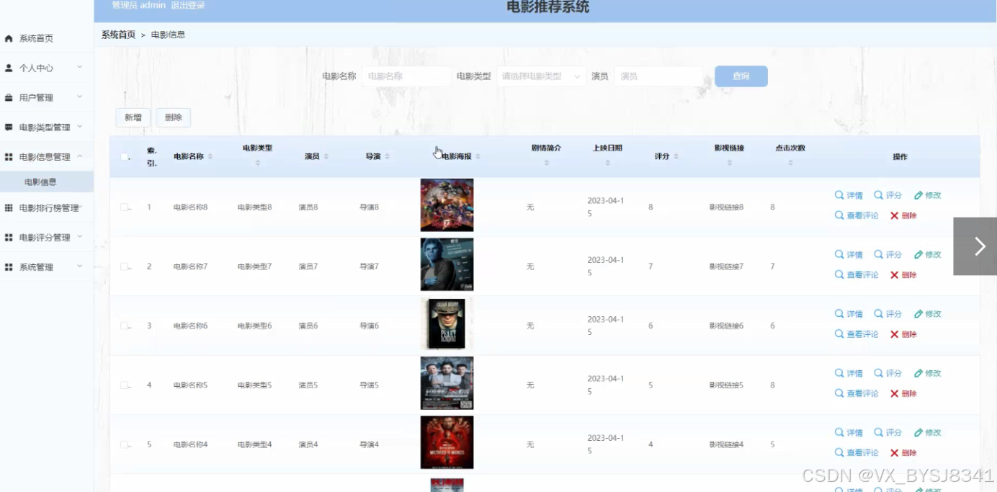Screen dimensions: 997x492
Task: Open 详情 for 电影名称7 row
Action: coord(849,254)
